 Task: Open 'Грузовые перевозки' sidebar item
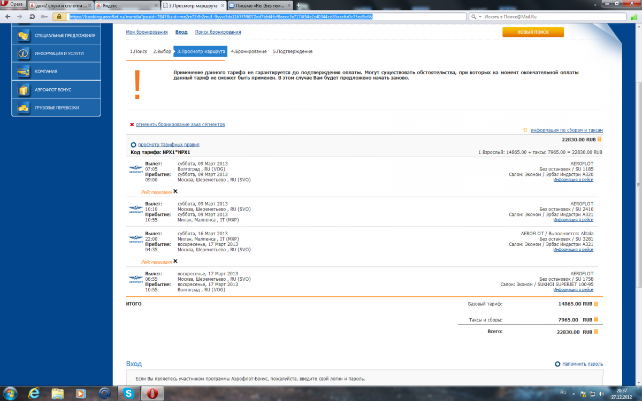click(x=56, y=107)
